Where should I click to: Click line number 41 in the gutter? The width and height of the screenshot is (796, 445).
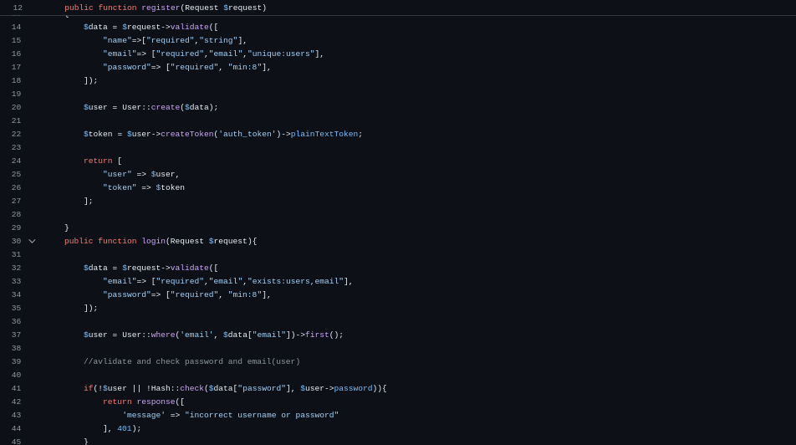pyautogui.click(x=16, y=388)
